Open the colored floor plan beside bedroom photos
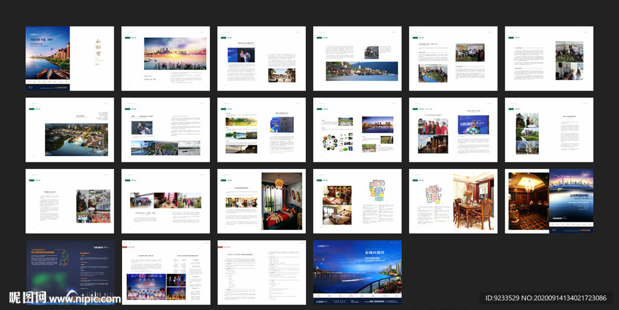This screenshot has height=310, width=619. point(378,192)
